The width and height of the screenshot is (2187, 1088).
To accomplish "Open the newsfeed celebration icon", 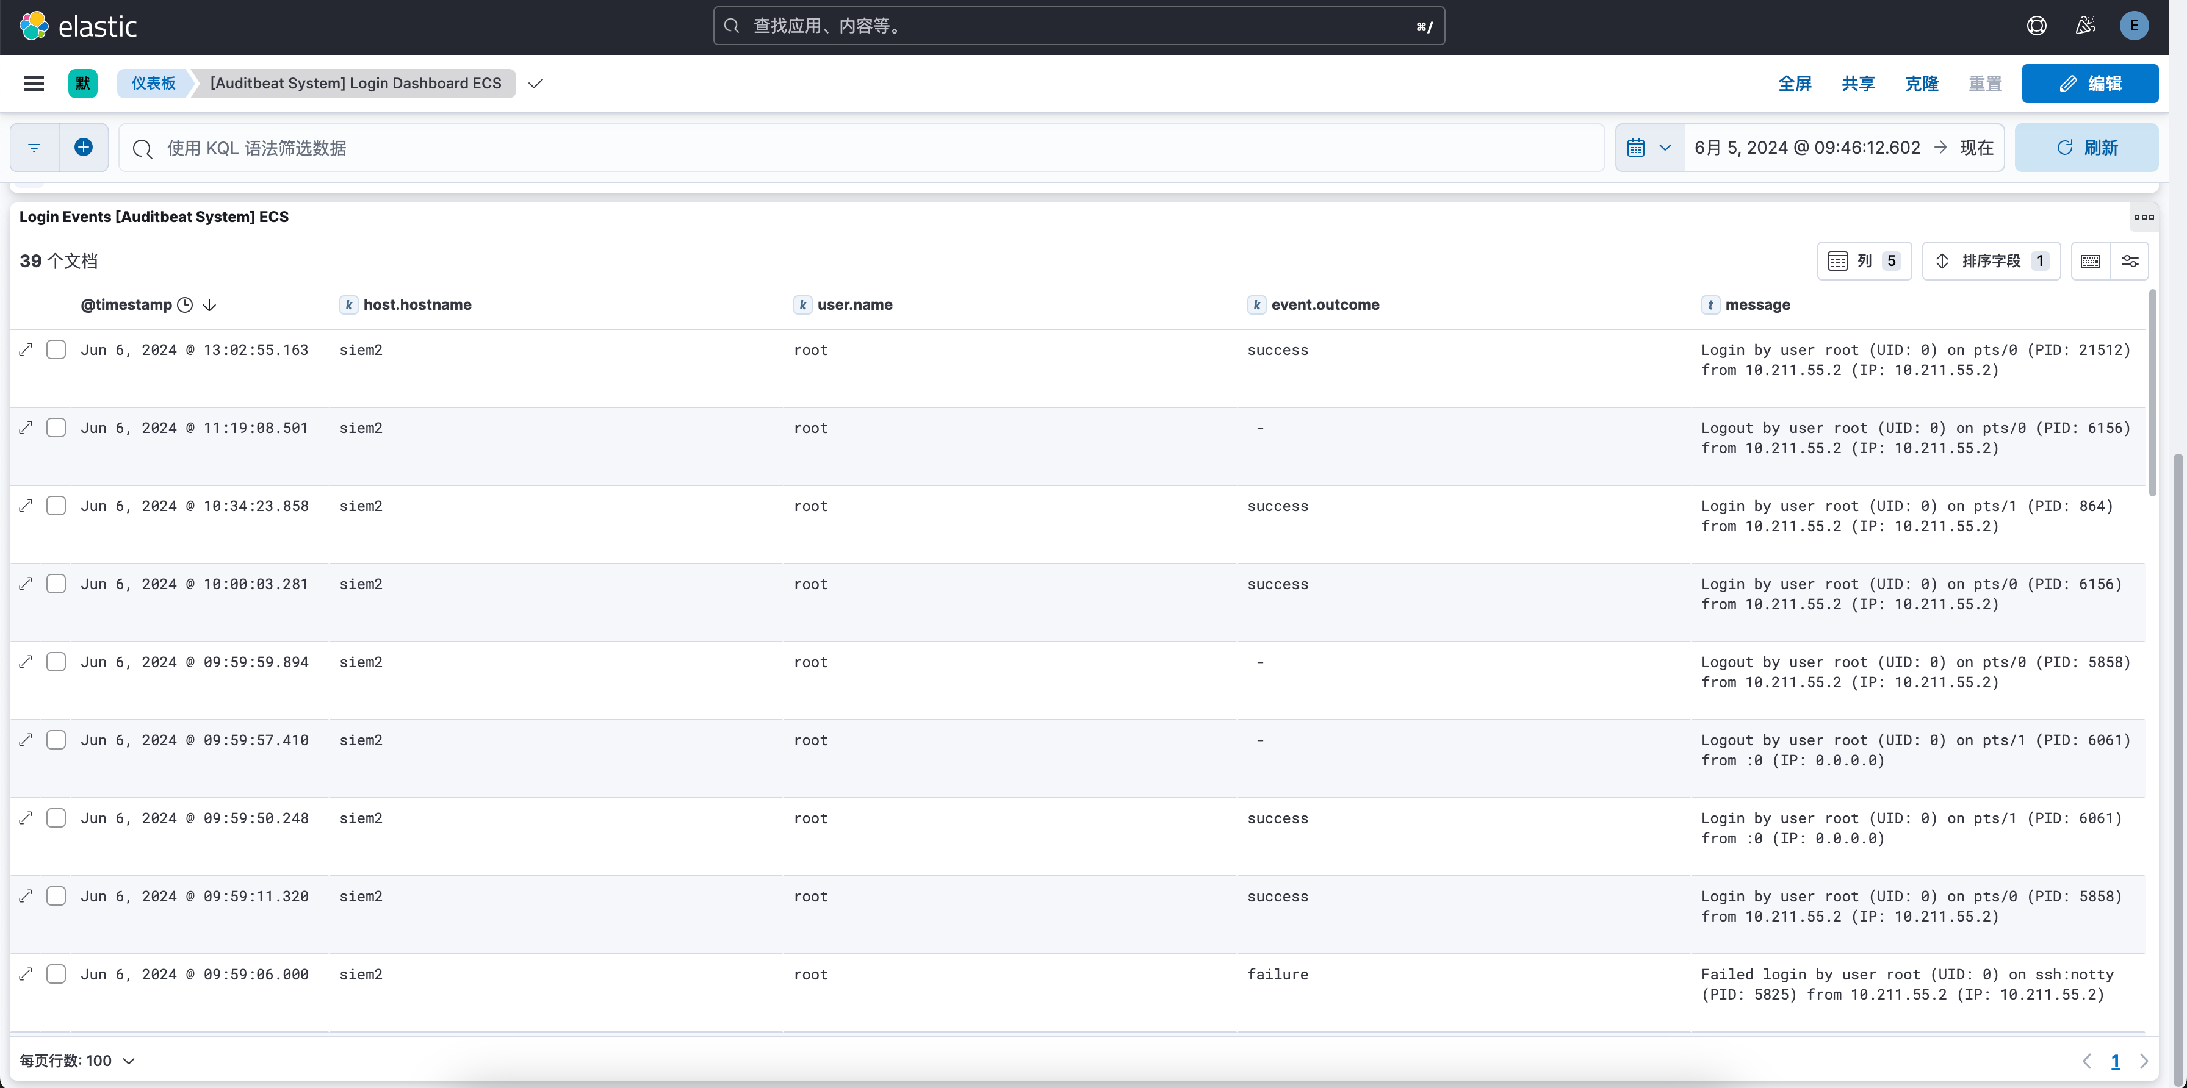I will tap(2085, 26).
